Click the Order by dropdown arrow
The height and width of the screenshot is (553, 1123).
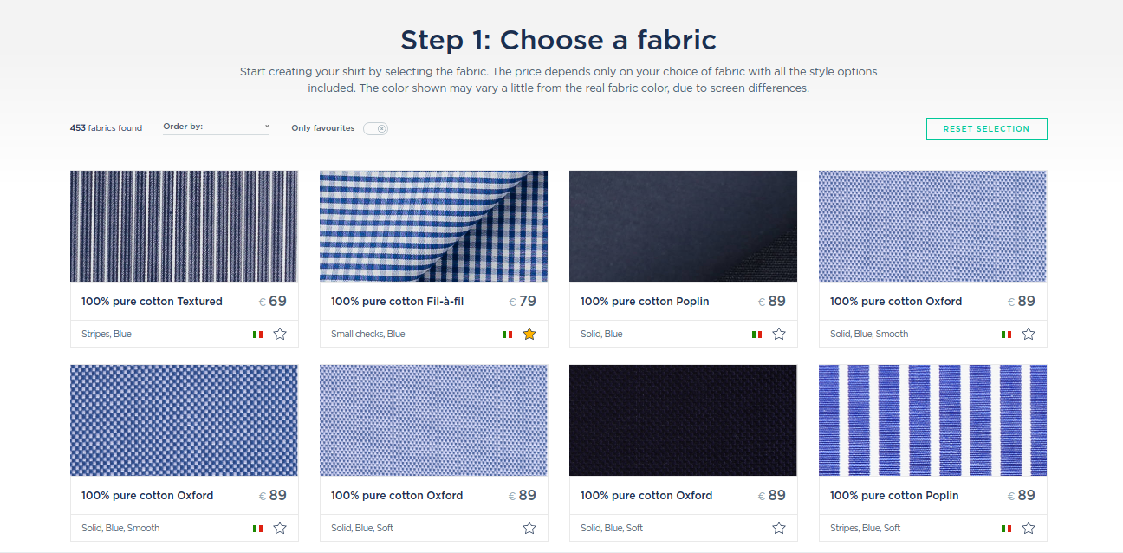tap(266, 127)
